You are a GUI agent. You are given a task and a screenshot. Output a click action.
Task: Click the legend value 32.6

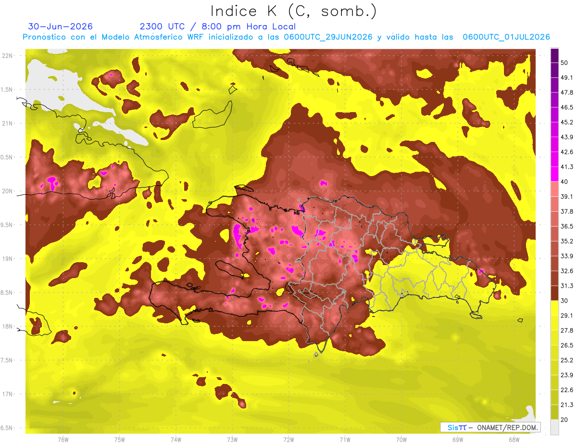(566, 271)
